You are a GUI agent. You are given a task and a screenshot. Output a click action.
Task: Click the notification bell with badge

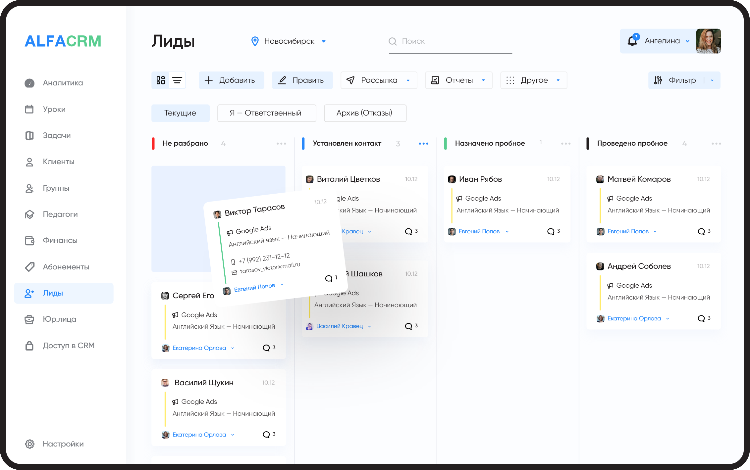point(632,41)
